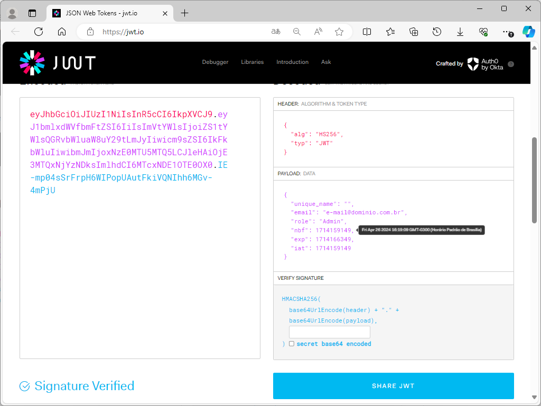This screenshot has width=541, height=406.
Task: Activate the Read aloud icon
Action: [x=318, y=32]
